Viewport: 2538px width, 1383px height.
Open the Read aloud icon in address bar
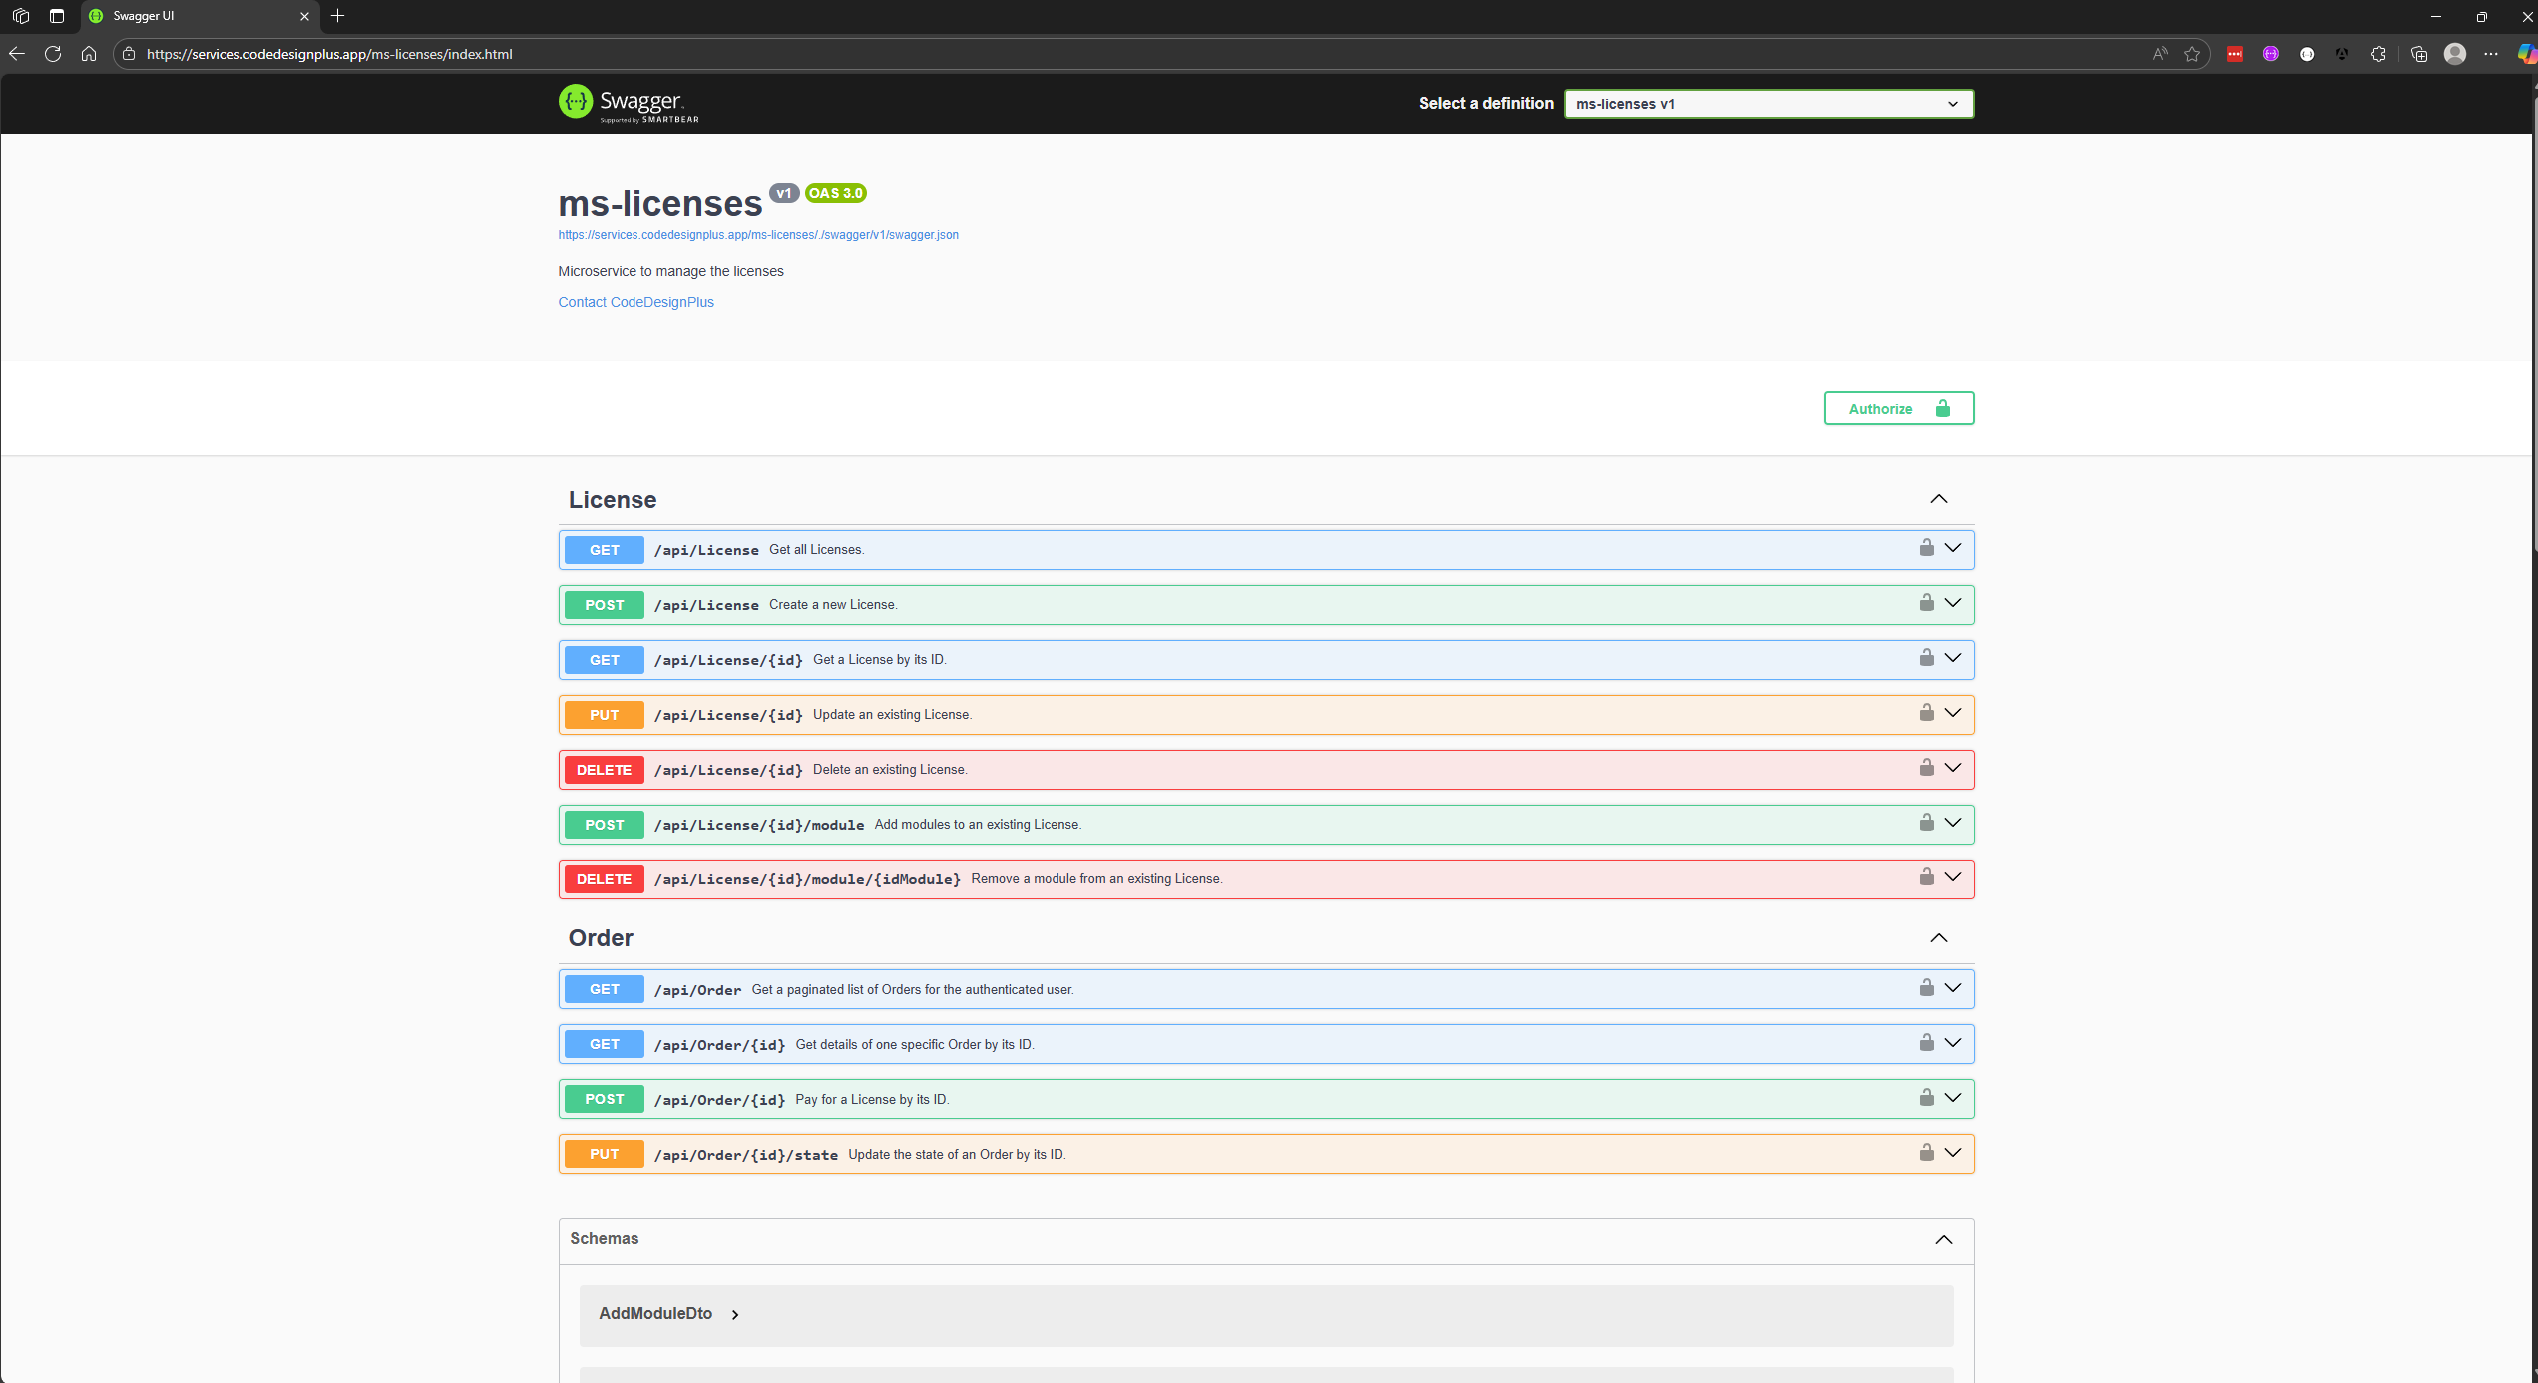click(2159, 54)
